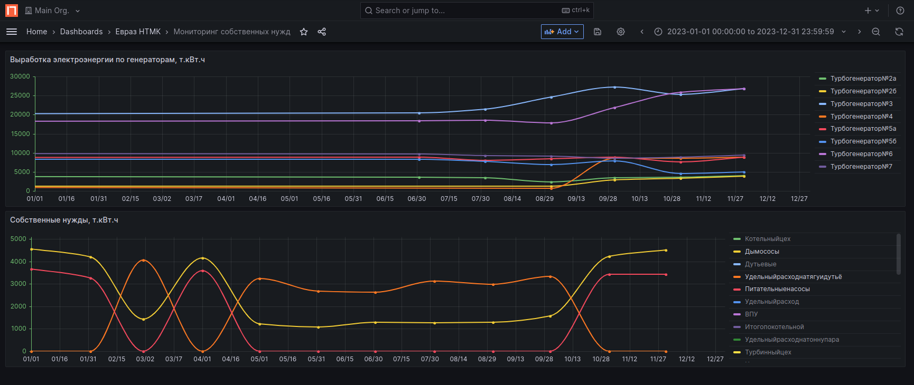
Task: Click the Турбогенератор№6 purple color swatch
Action: (x=822, y=154)
